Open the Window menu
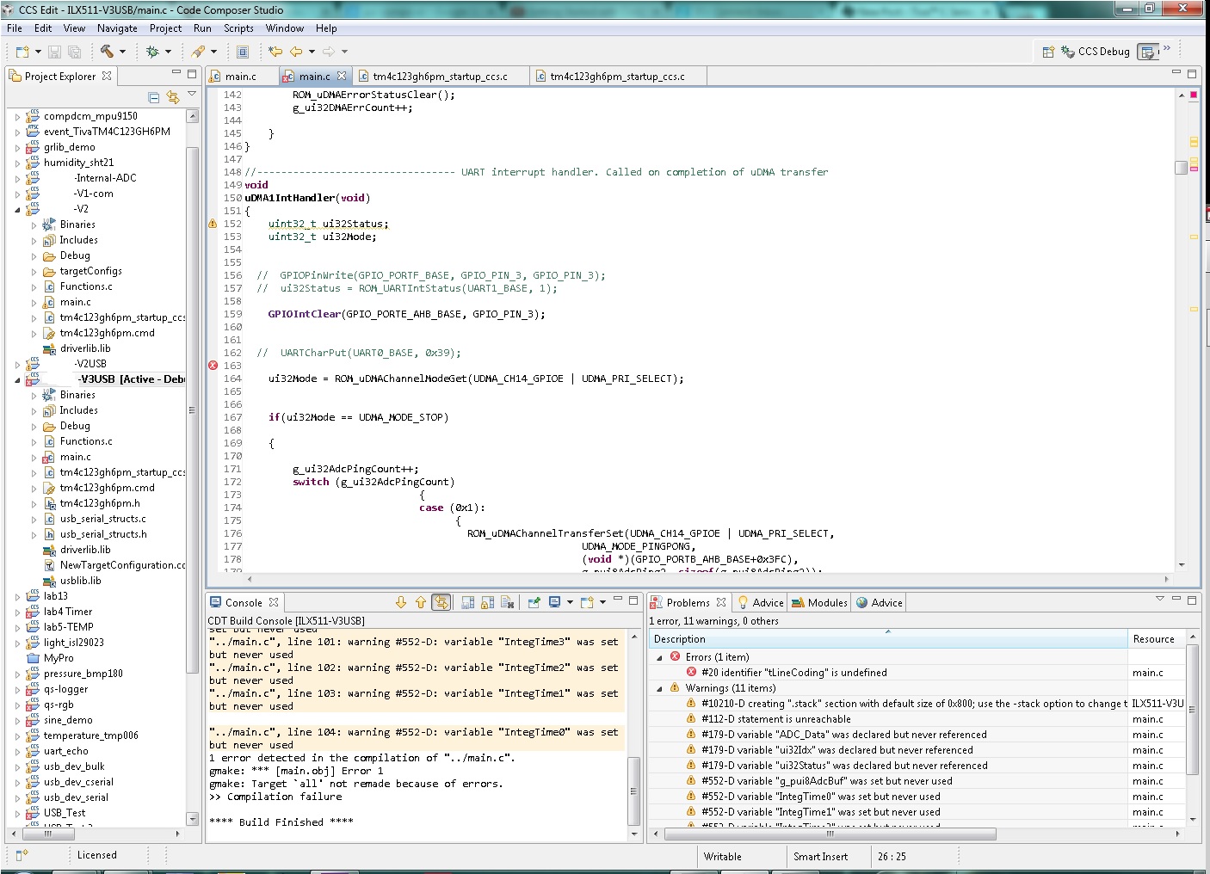This screenshot has width=1210, height=874. click(284, 28)
